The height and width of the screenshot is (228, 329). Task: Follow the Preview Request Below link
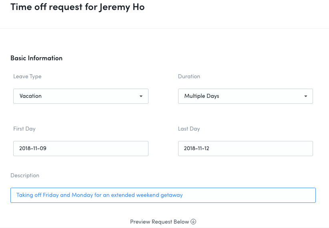click(163, 222)
